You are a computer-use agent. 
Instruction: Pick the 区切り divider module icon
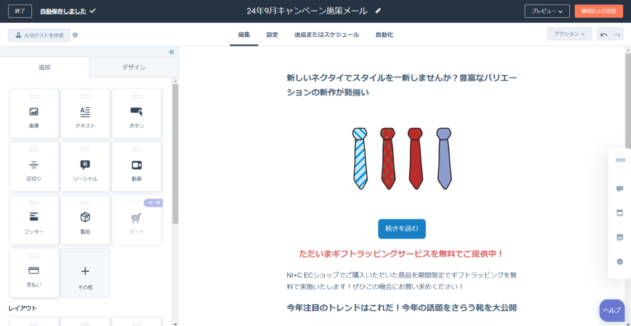tap(34, 165)
